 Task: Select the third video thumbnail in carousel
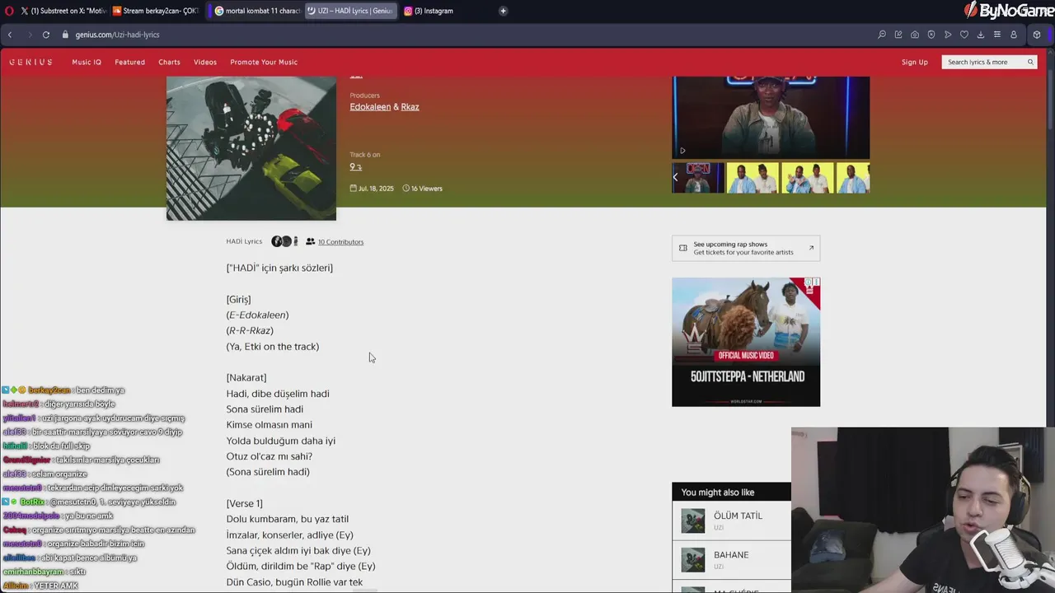click(808, 178)
